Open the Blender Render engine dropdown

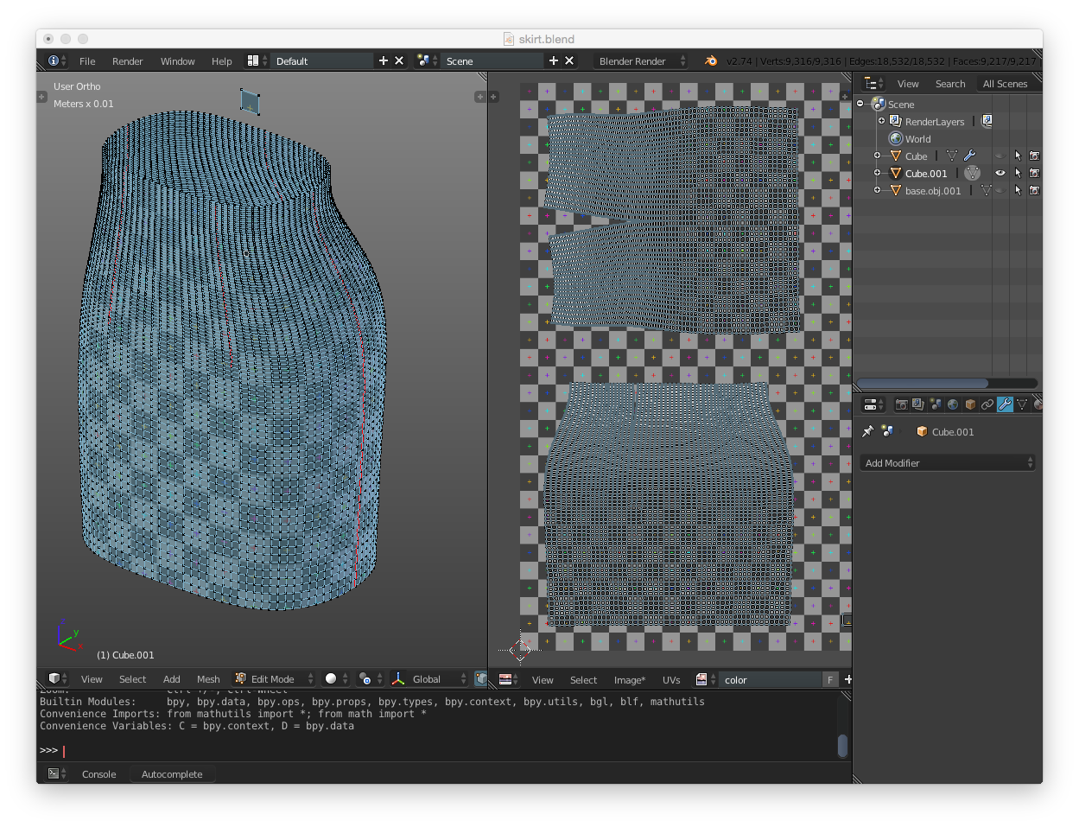[x=641, y=61]
